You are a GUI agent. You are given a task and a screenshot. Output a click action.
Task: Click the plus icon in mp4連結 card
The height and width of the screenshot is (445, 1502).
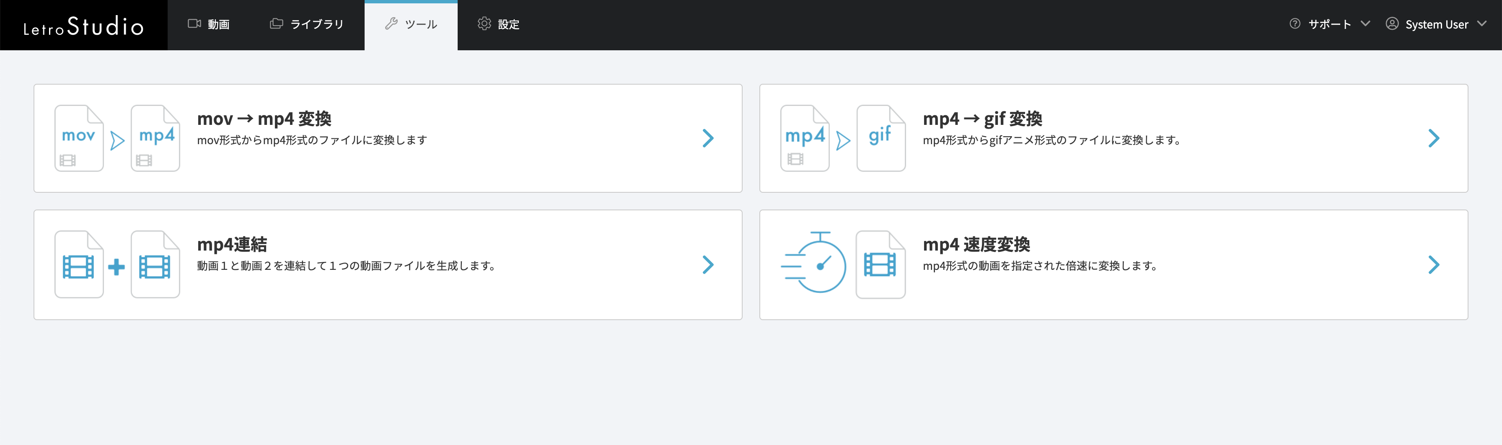(x=117, y=267)
